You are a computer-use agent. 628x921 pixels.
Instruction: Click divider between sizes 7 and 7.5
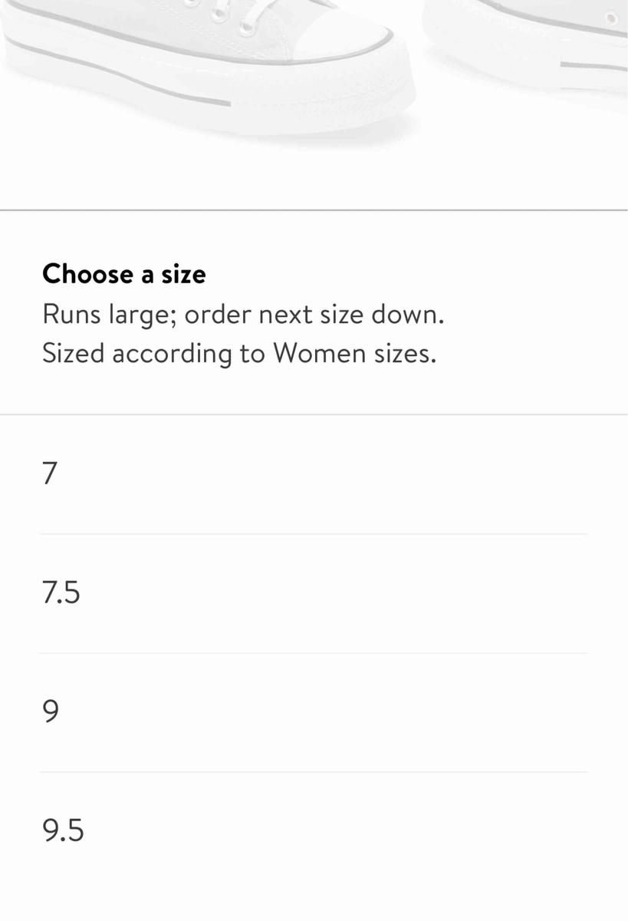click(x=314, y=534)
